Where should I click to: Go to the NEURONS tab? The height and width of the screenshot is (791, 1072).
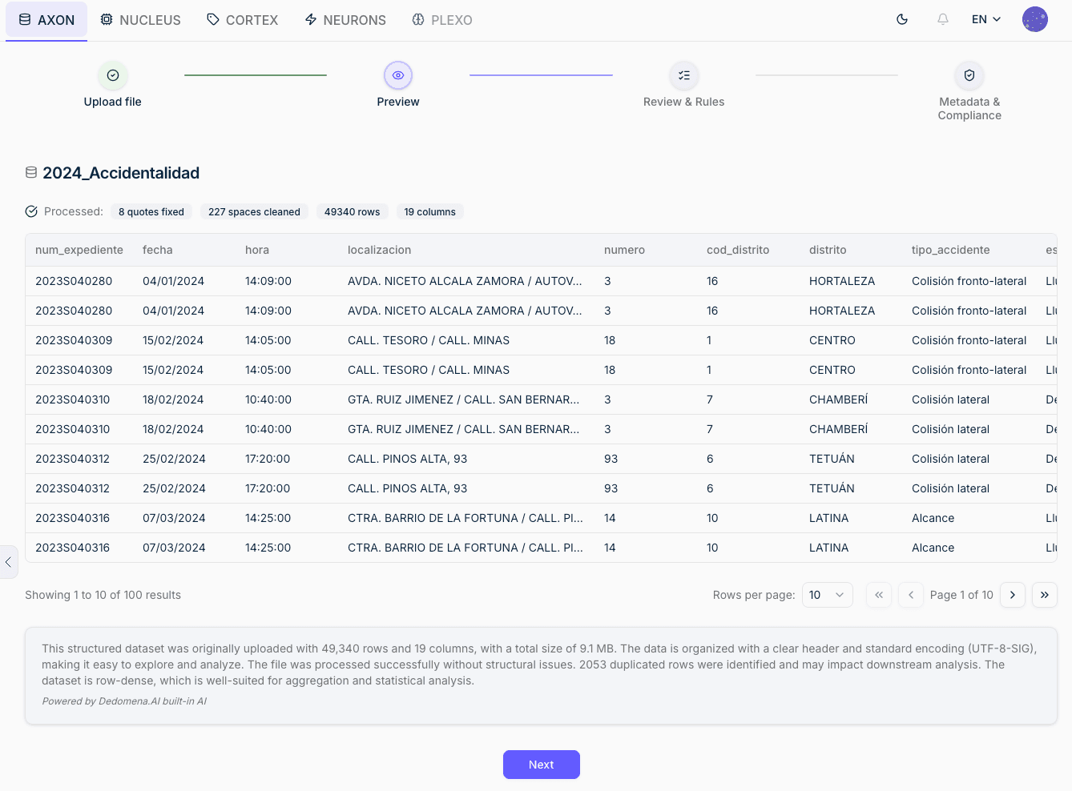[x=345, y=20]
